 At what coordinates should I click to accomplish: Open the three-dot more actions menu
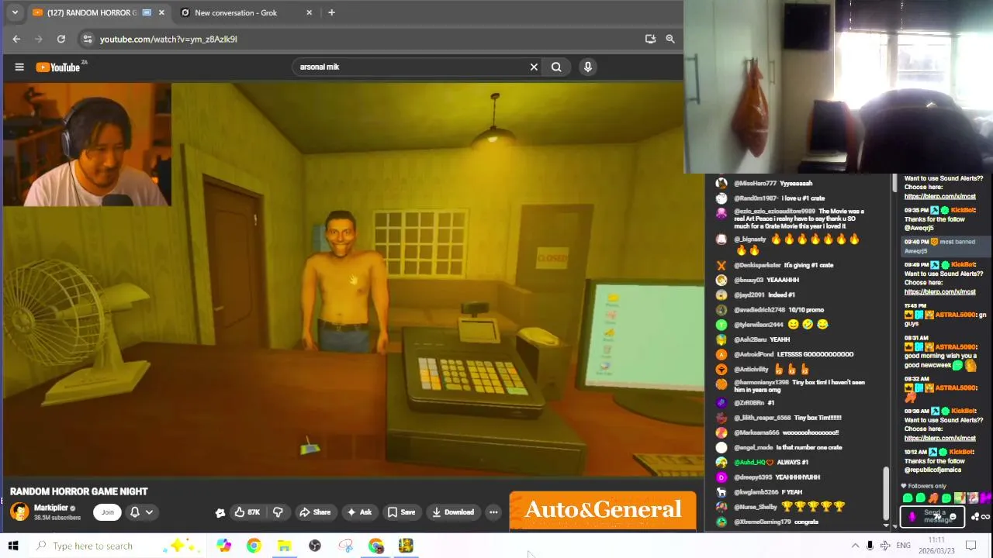[x=493, y=512]
